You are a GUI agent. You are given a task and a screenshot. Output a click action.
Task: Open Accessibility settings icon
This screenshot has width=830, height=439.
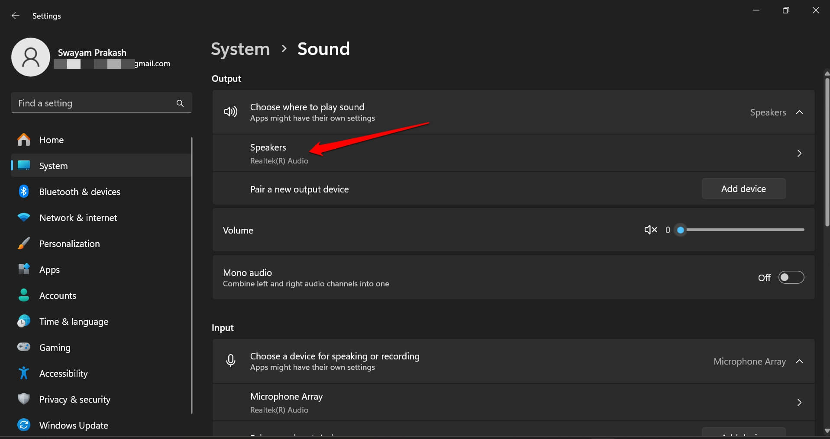tap(23, 373)
